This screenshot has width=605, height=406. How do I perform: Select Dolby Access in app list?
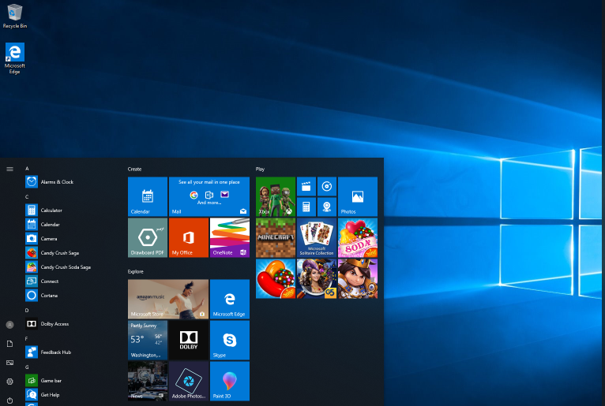pos(54,323)
